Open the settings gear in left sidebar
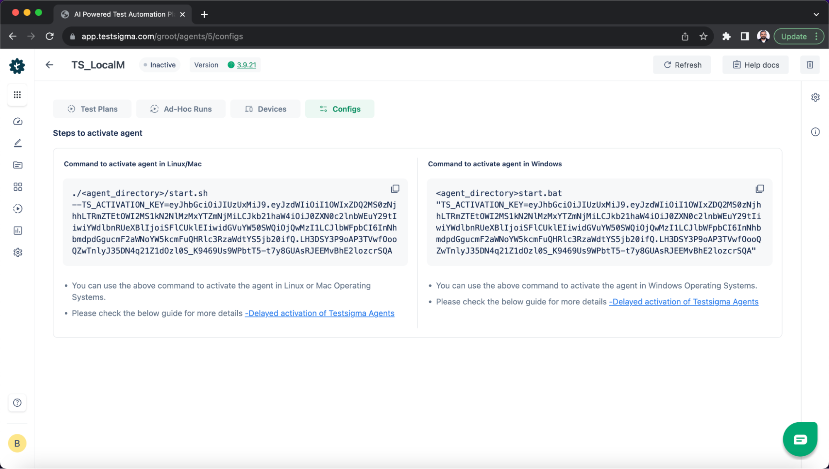The height and width of the screenshot is (469, 829). pos(17,253)
